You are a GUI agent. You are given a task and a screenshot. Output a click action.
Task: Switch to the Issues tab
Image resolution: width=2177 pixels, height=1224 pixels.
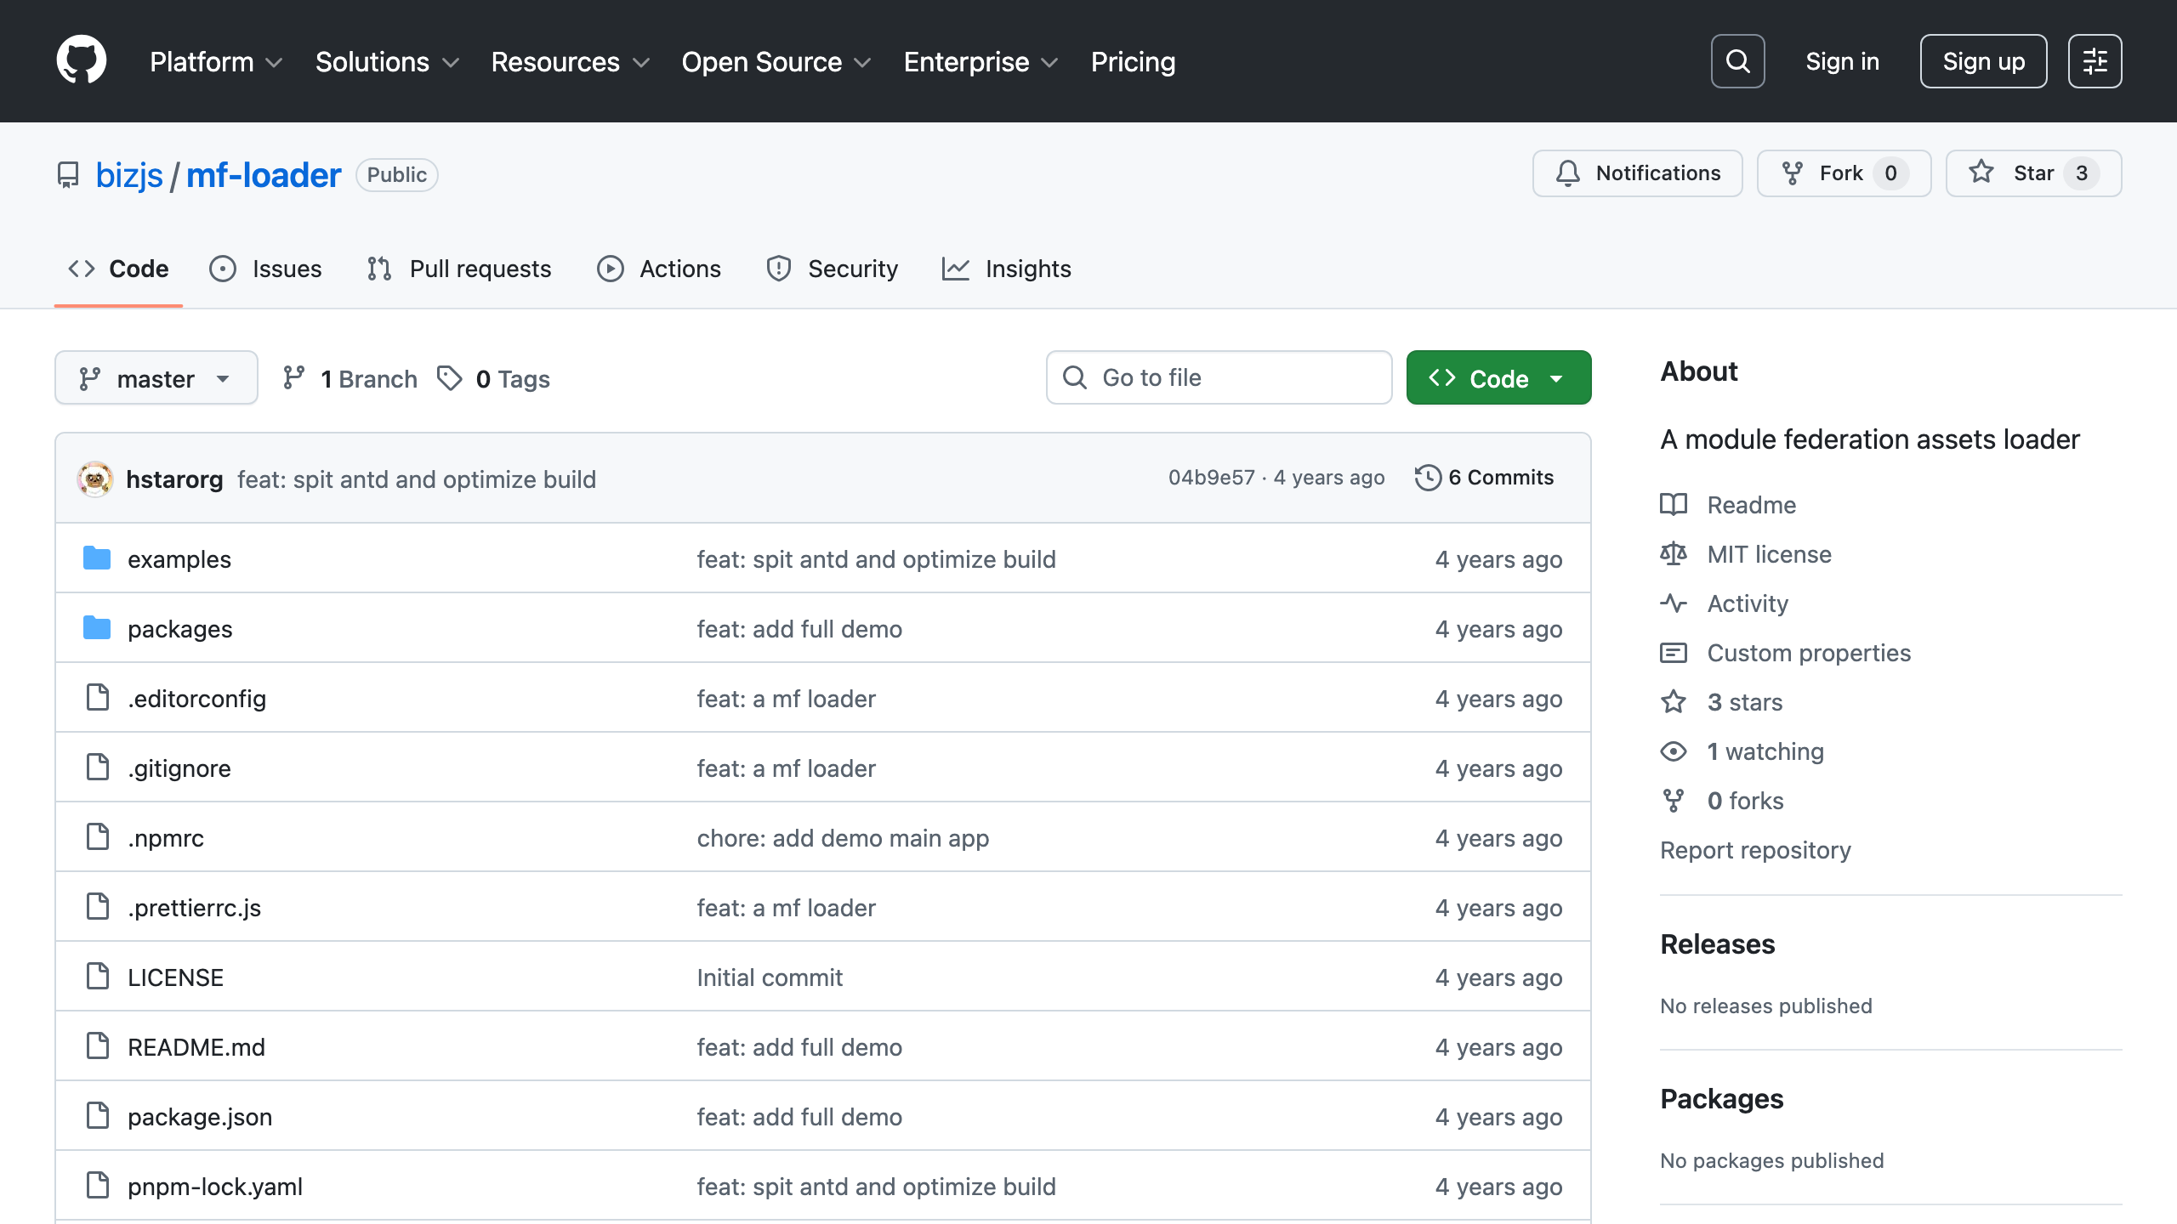click(x=266, y=269)
